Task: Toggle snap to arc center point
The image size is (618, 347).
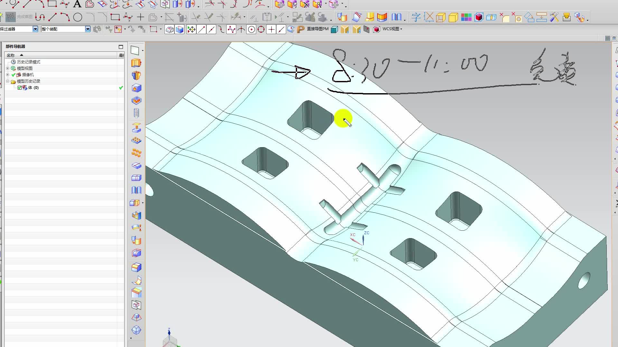Action: tap(251, 29)
